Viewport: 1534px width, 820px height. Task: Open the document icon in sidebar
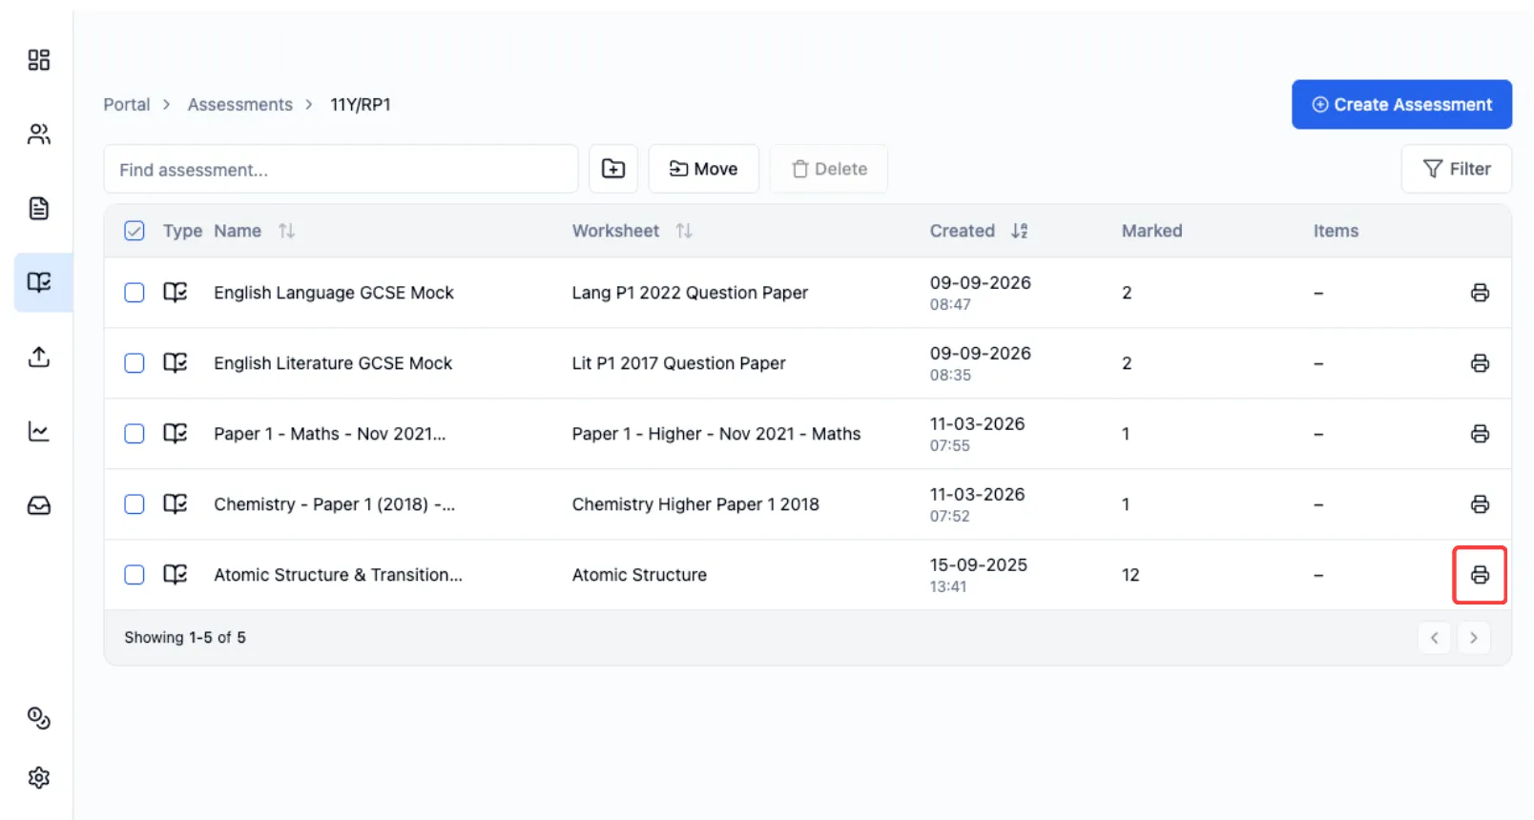click(x=38, y=208)
